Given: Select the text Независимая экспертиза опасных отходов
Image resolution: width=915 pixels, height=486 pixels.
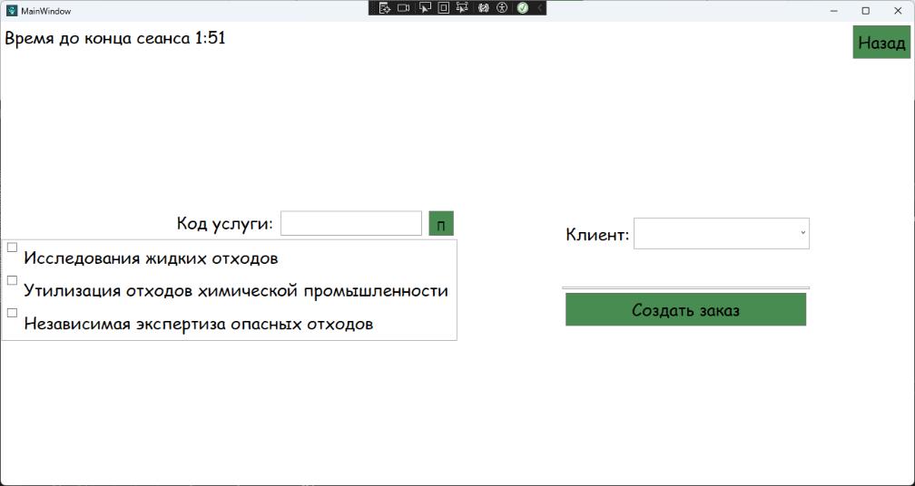Looking at the screenshot, I should click(x=199, y=324).
